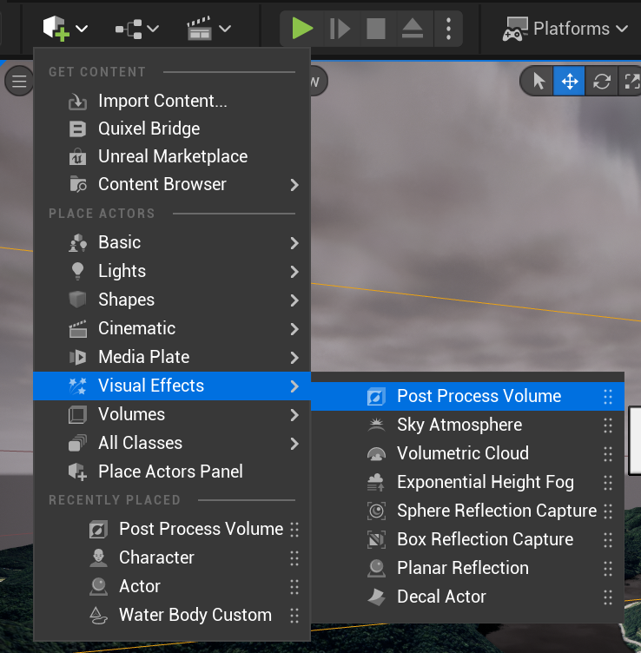Open the Basic actors submenu

[172, 243]
